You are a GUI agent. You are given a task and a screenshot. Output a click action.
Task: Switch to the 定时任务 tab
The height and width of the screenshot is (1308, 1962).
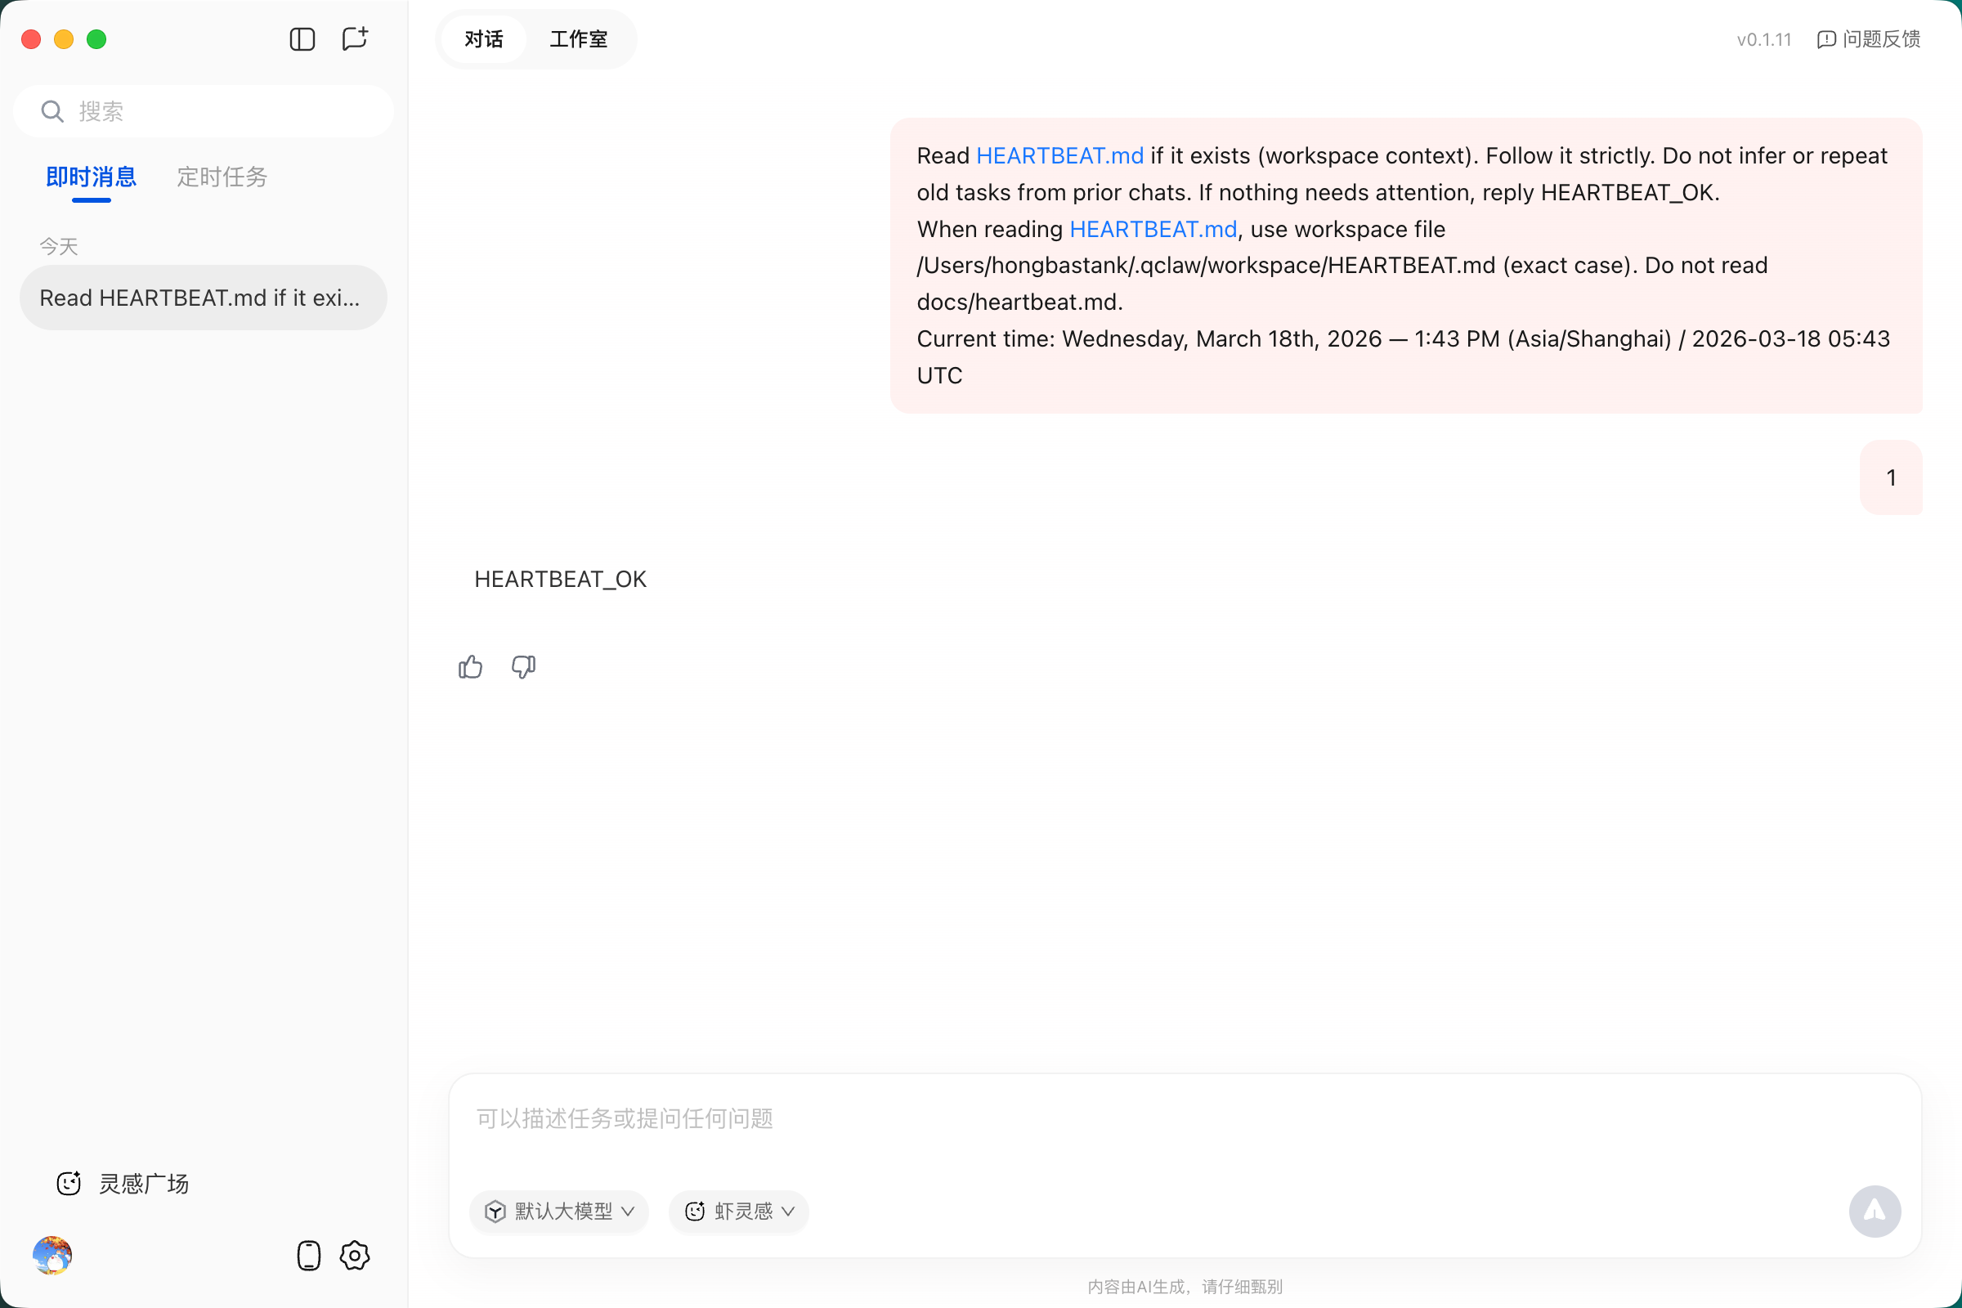pyautogui.click(x=222, y=177)
